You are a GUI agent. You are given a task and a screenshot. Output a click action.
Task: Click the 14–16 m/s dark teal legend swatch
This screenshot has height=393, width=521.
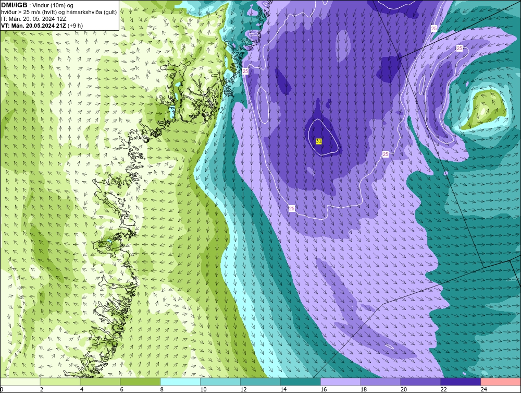click(x=301, y=382)
